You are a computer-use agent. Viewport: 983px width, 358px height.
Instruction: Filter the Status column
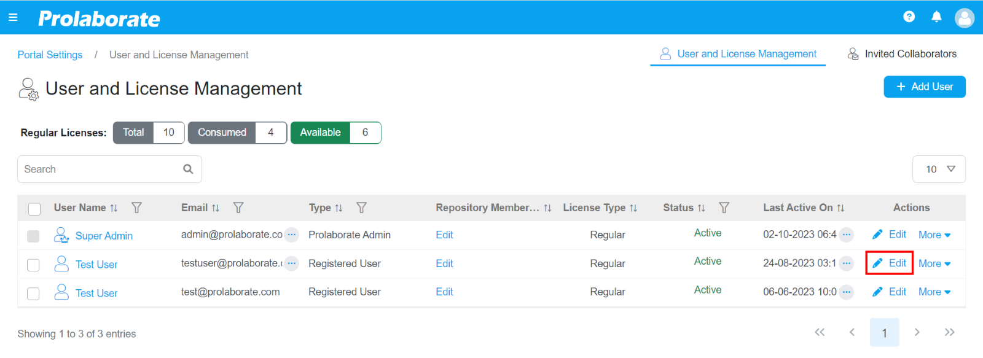pos(724,208)
